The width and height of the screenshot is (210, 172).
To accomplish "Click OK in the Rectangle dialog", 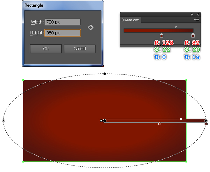I will coord(46,49).
